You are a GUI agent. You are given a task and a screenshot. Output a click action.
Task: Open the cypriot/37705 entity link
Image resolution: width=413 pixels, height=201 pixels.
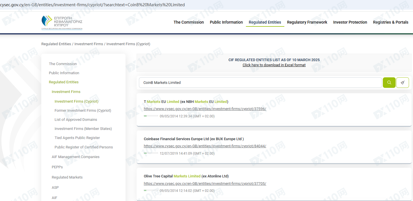[205, 184]
